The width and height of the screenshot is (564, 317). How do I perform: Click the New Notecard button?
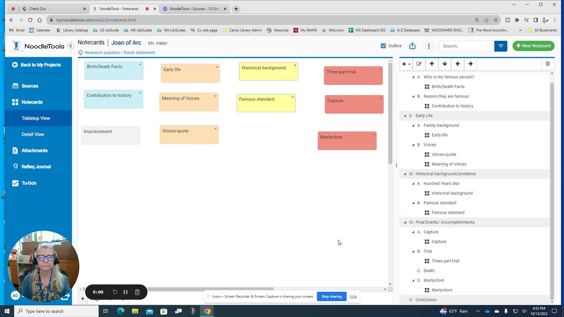click(533, 46)
